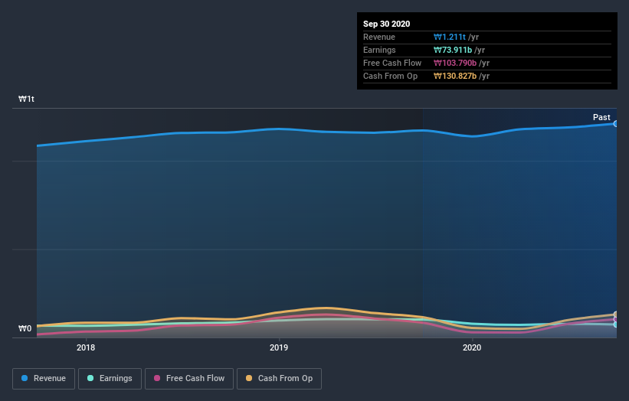Click the blue Revenue legend dot

(x=25, y=378)
